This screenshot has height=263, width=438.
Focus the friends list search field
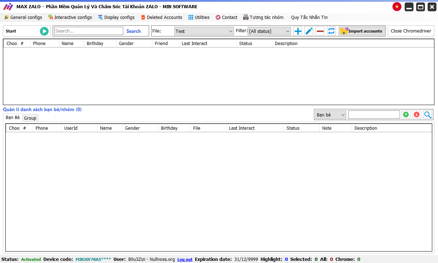374,115
